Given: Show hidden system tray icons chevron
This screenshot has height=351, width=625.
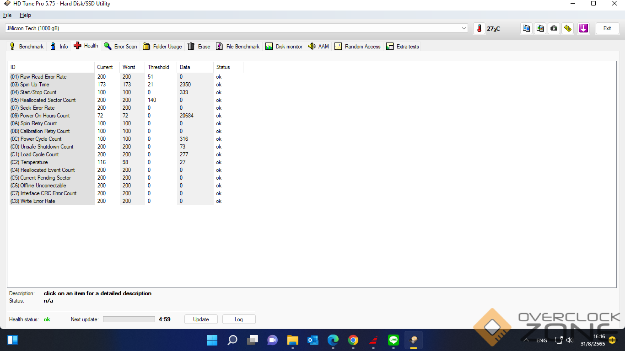Looking at the screenshot, I should pos(526,340).
